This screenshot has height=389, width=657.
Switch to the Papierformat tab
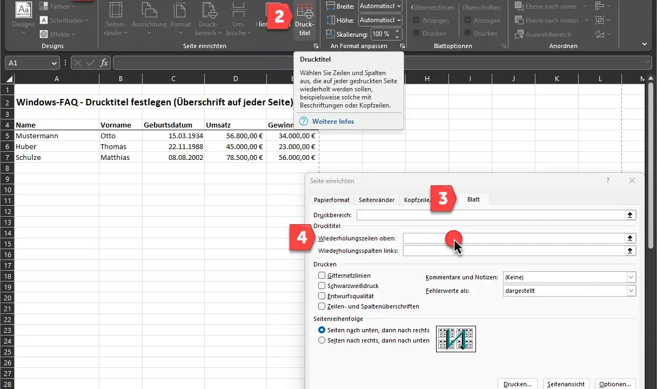pos(332,200)
